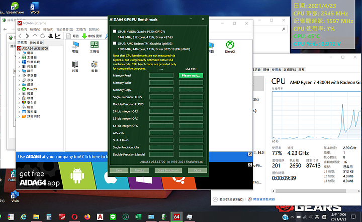Expand 效能測試 tree node
362x222 pixels.
[x=19, y=116]
